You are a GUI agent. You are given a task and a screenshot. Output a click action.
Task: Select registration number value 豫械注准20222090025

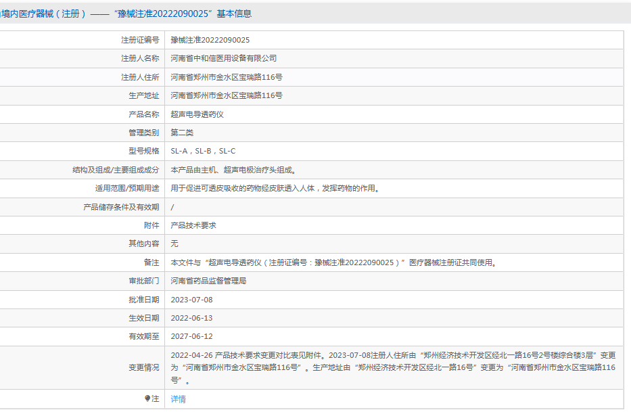tap(210, 40)
